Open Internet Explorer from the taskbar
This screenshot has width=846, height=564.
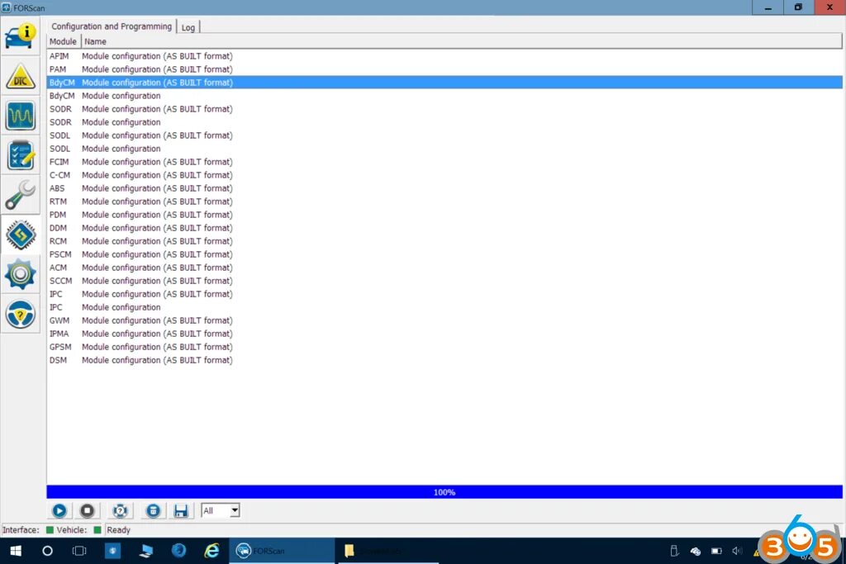tap(211, 551)
